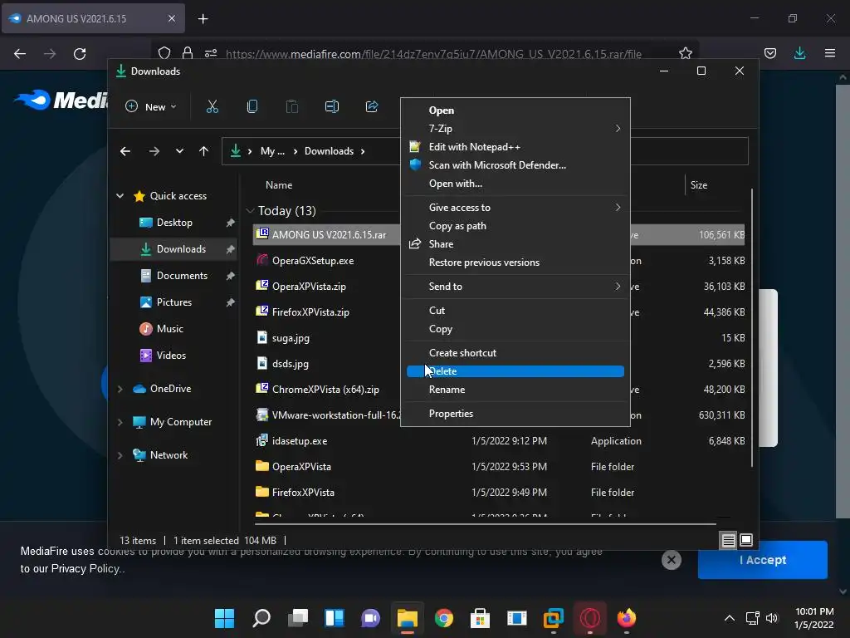Expand Give access to submenu
The height and width of the screenshot is (638, 850).
[x=515, y=207]
